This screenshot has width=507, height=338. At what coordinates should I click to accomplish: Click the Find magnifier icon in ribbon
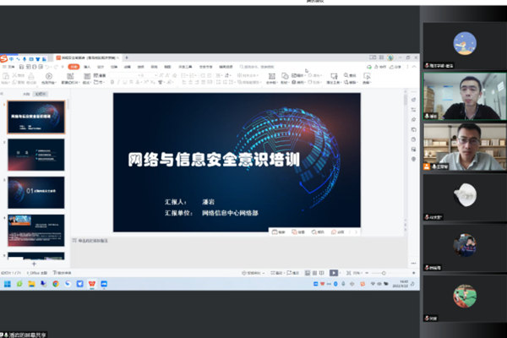pyautogui.click(x=346, y=75)
